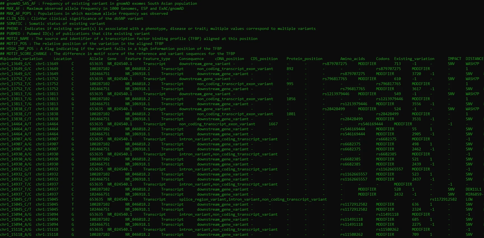Select the cDNA position value 892
The image size is (484, 238).
pos(290,69)
